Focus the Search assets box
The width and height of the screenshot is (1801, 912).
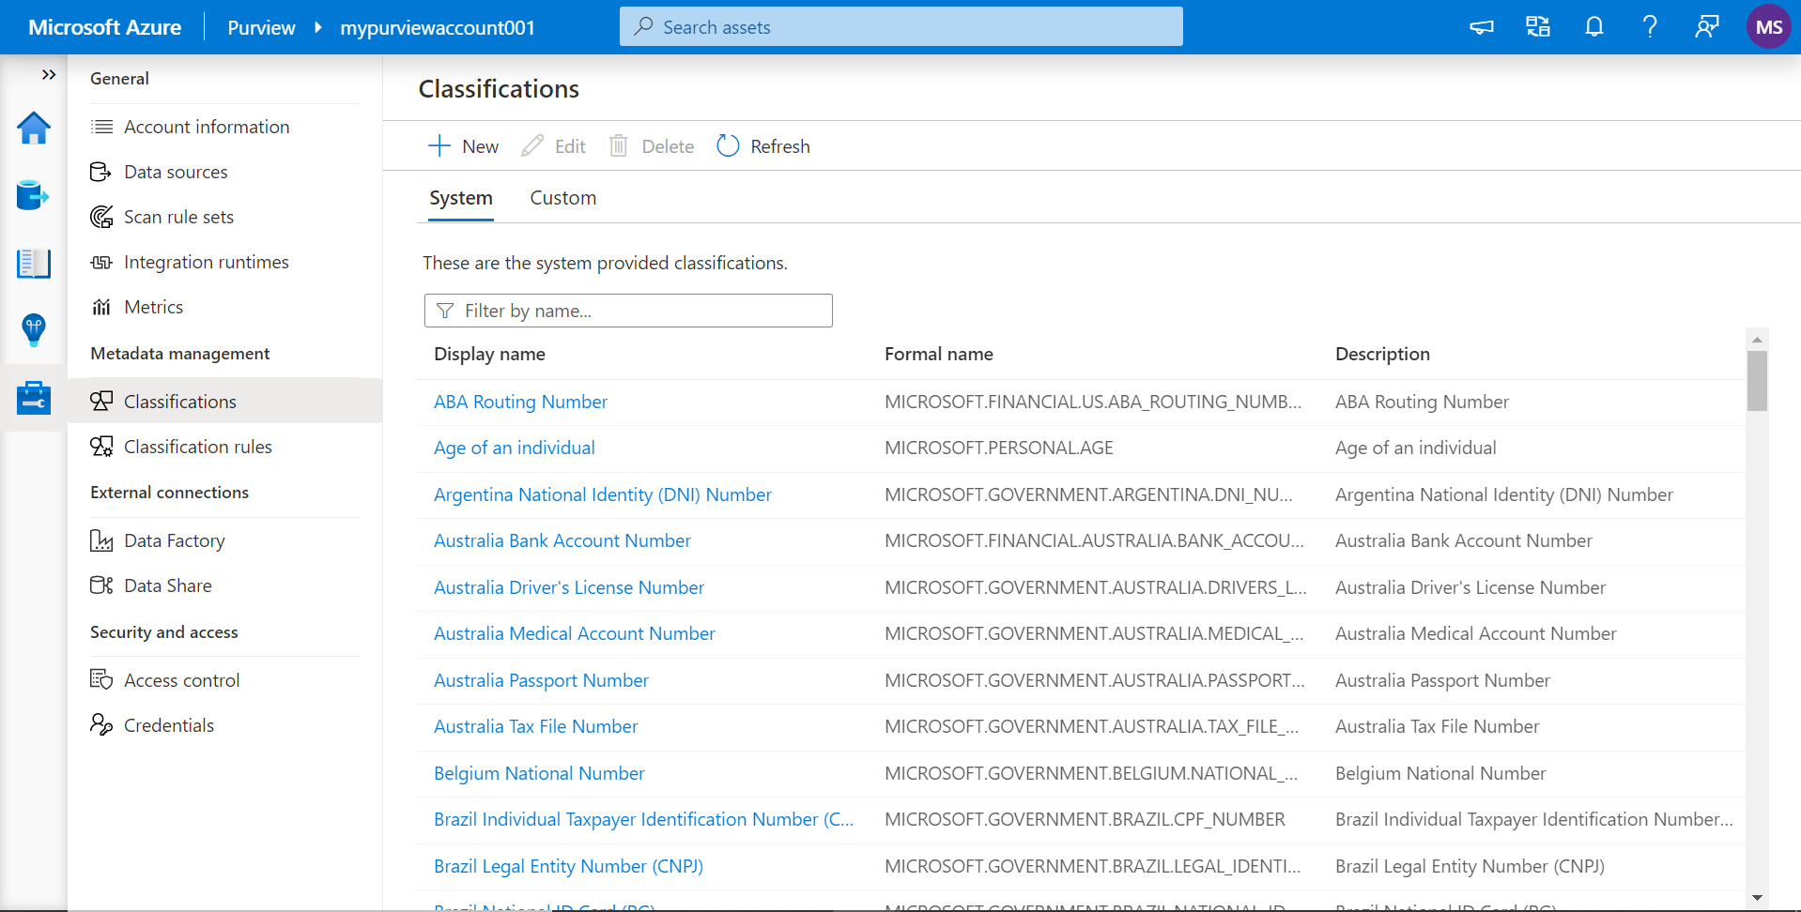coord(900,27)
